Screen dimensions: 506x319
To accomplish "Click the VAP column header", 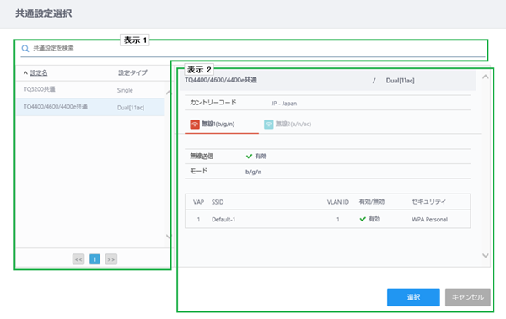I will tap(198, 202).
